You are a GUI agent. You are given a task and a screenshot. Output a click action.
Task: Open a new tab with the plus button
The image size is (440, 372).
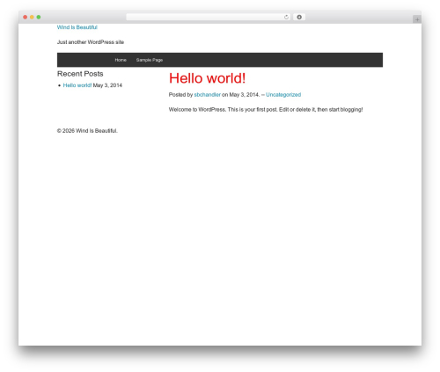[417, 19]
